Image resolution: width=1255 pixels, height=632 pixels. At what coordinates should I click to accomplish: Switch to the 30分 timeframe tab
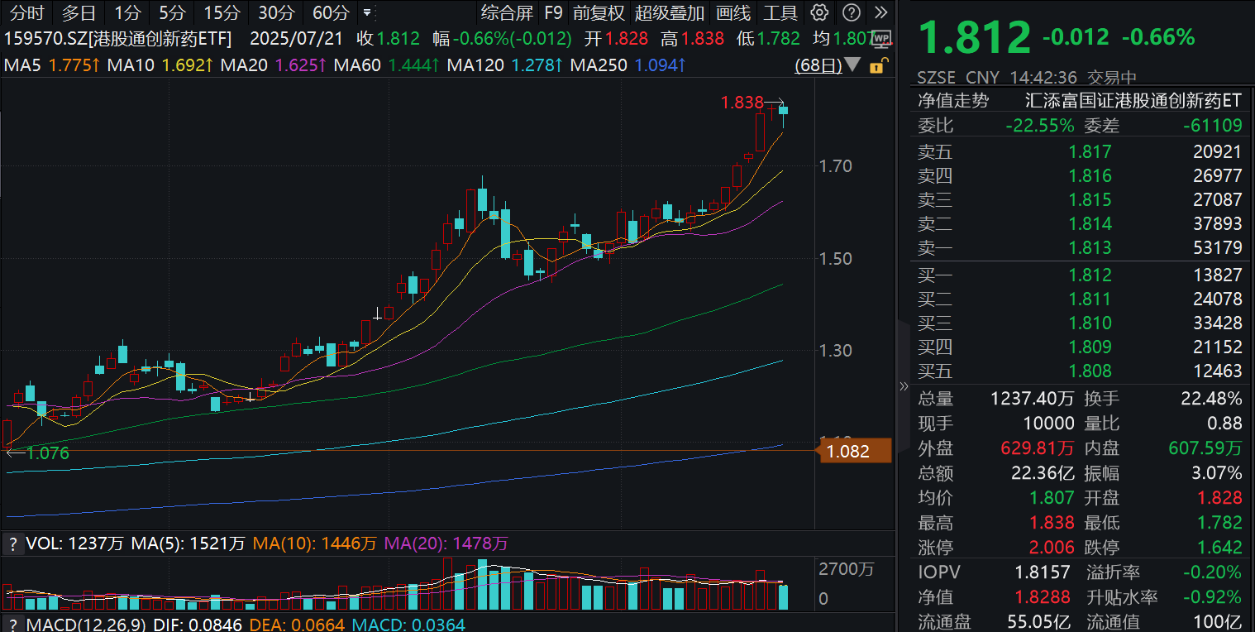276,13
